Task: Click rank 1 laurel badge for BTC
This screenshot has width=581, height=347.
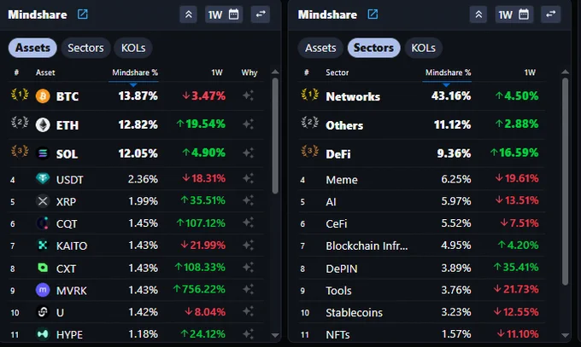Action: coord(20,95)
